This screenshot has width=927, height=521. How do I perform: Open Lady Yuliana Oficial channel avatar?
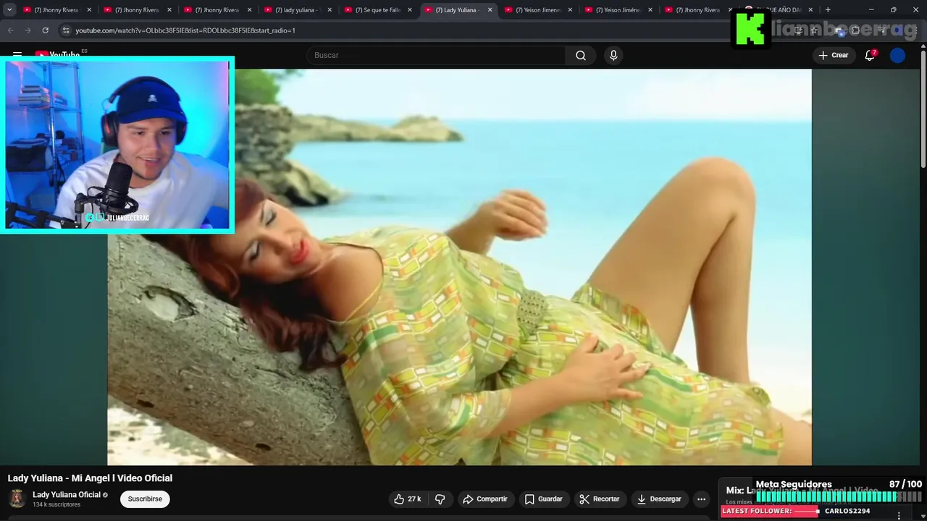click(17, 499)
